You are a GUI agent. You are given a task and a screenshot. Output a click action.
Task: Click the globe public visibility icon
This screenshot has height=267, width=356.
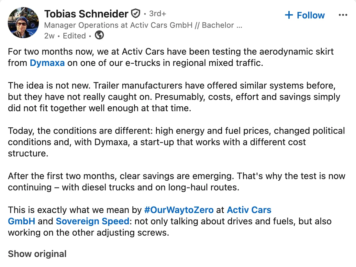coord(99,35)
